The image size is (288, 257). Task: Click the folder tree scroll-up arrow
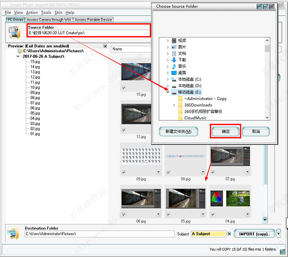click(267, 40)
